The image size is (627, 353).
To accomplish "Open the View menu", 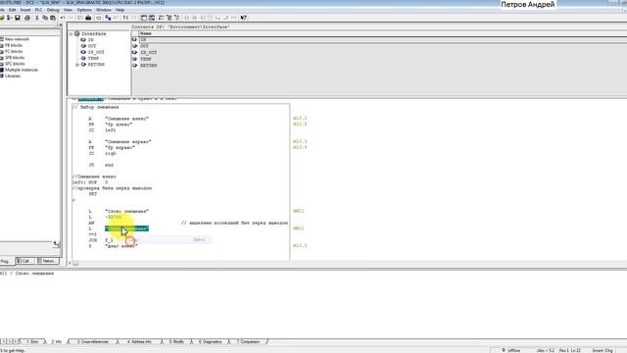I will (68, 10).
